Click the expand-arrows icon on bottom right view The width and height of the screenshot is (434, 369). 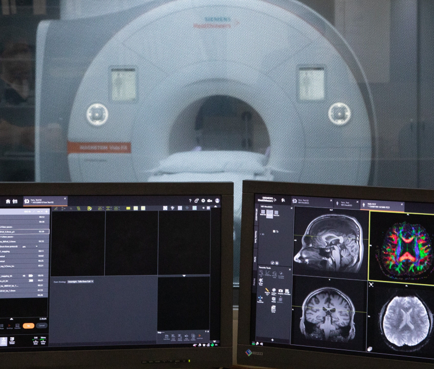click(371, 285)
